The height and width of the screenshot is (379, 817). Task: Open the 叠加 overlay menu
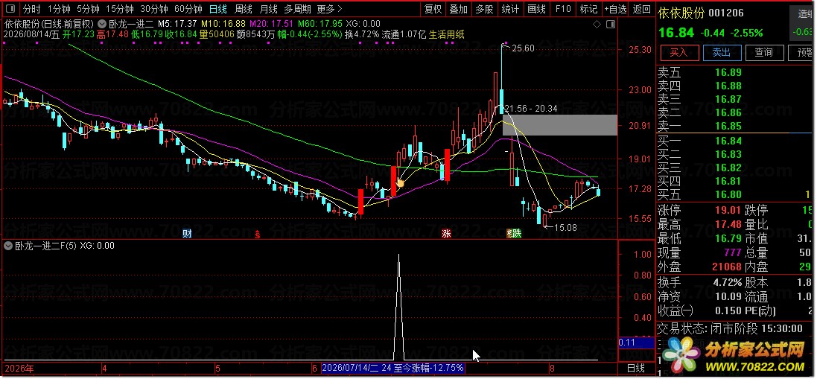click(459, 9)
